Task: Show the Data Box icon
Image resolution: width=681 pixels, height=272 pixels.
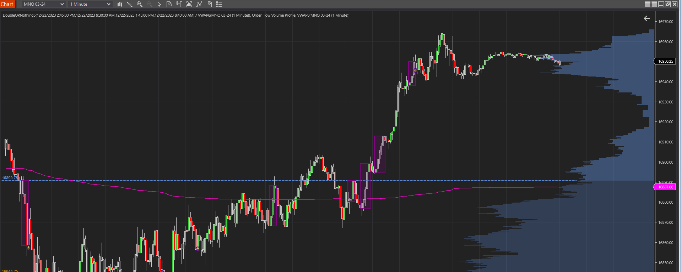Action: coord(169,4)
